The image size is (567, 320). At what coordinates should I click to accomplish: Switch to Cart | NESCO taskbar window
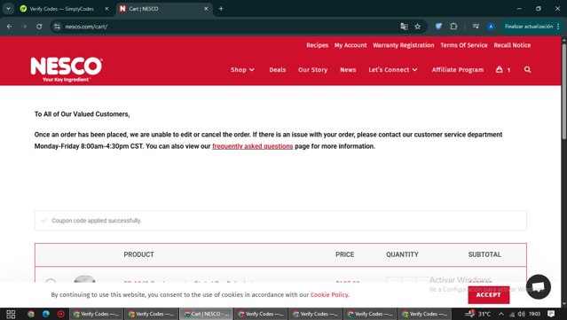coord(206,314)
